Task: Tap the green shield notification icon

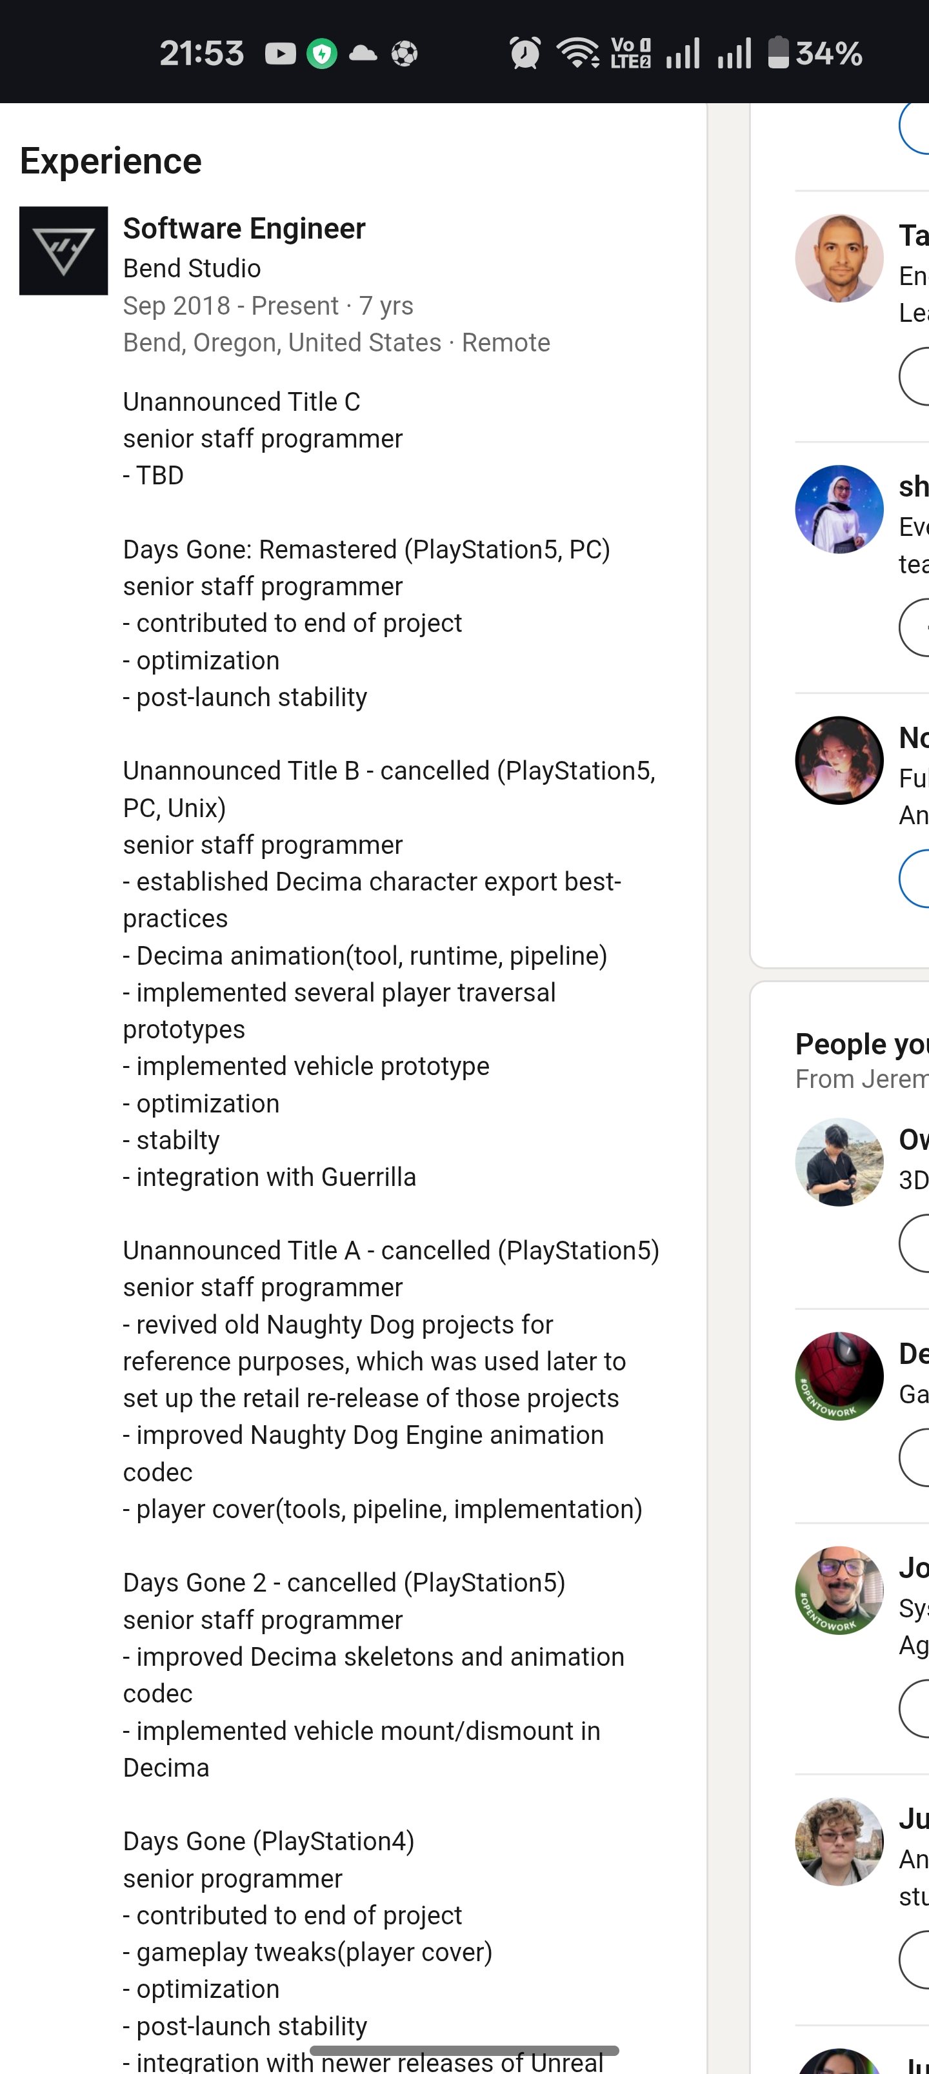Action: click(321, 54)
